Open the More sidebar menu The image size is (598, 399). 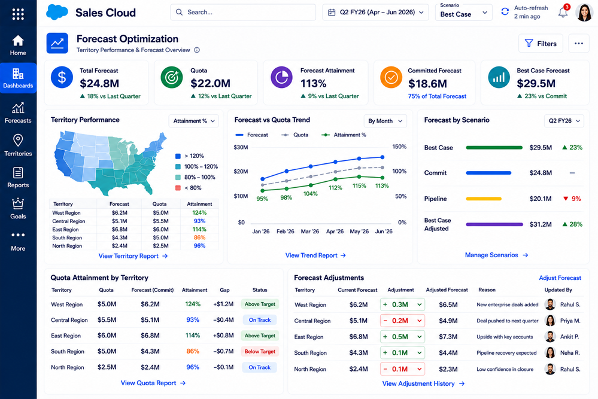click(18, 241)
